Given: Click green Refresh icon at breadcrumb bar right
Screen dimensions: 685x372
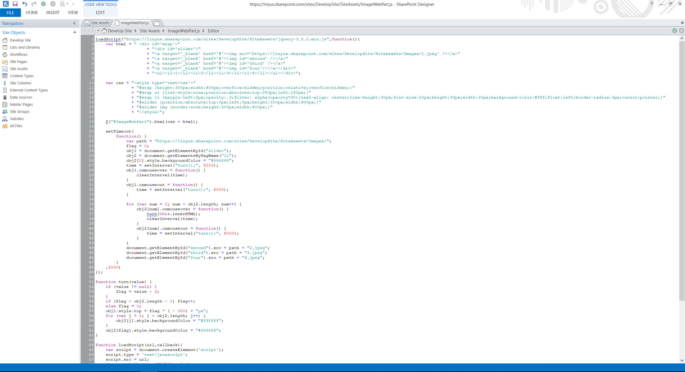Looking at the screenshot, I should click(675, 31).
